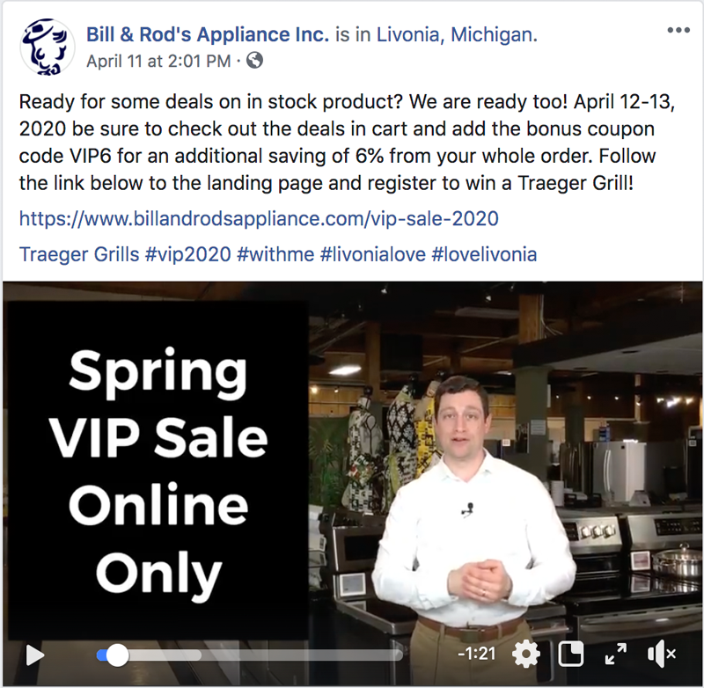This screenshot has width=704, height=688.
Task: Open Bill & Rod's Appliance Inc. page
Action: point(208,34)
